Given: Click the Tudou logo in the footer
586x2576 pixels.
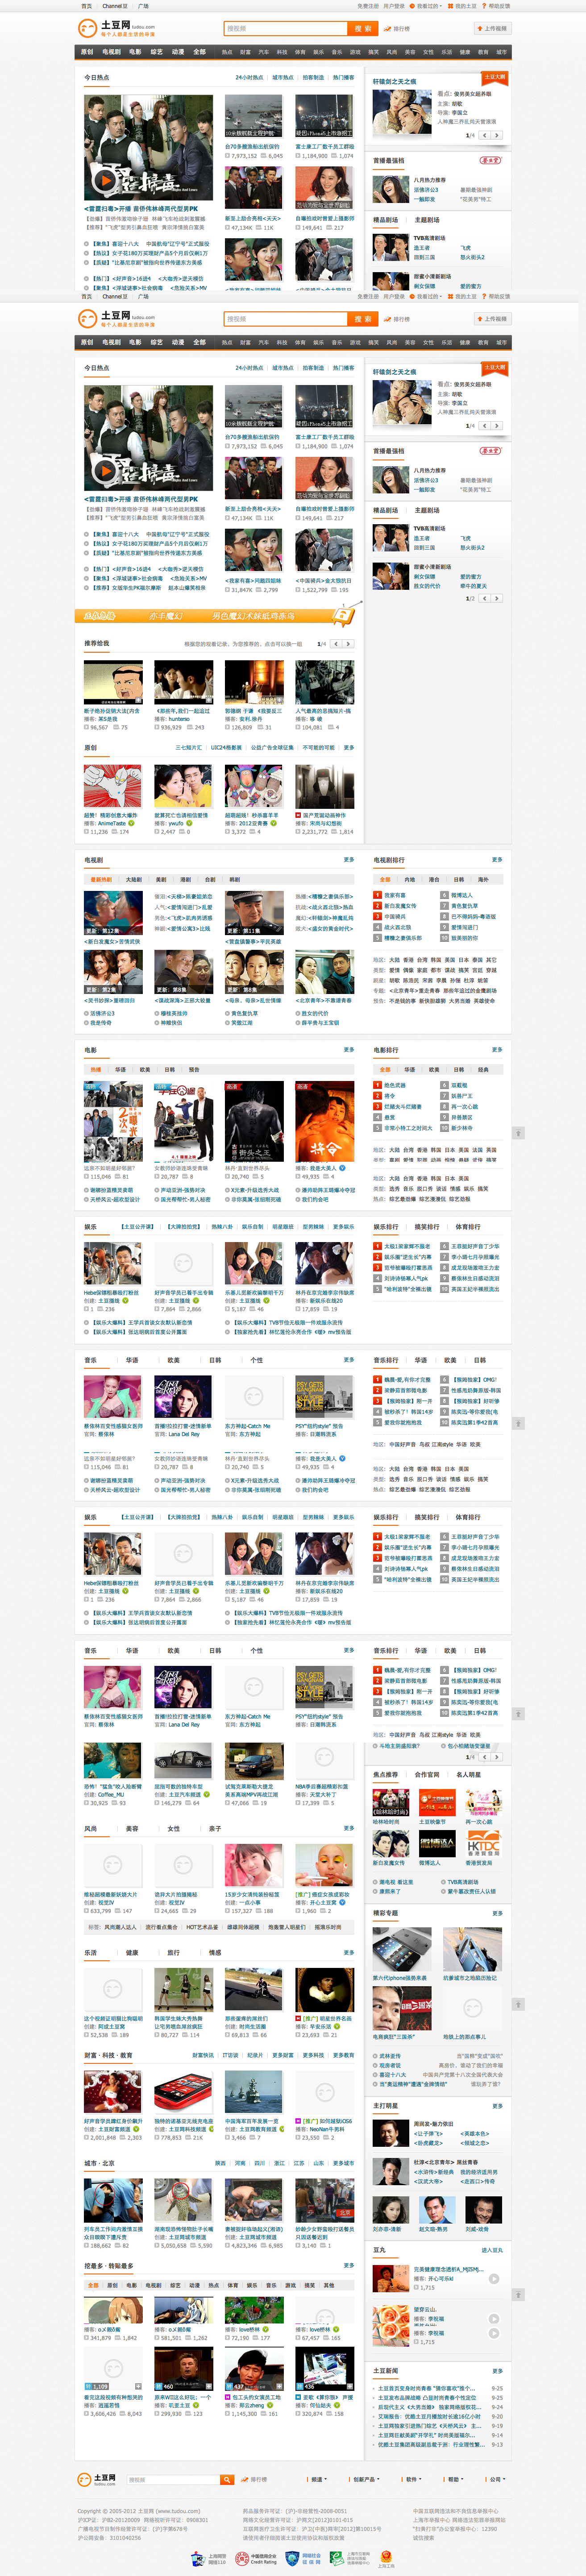Looking at the screenshot, I should tap(97, 2479).
